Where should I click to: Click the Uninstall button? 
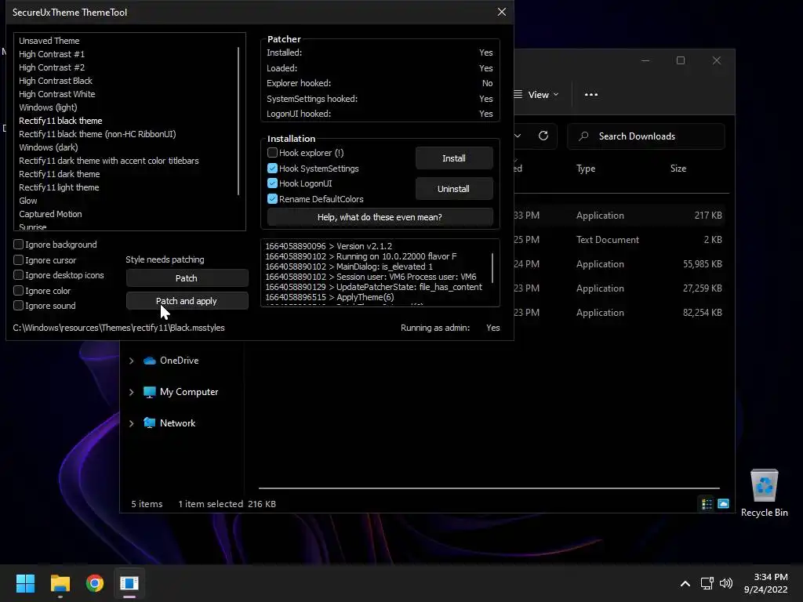pyautogui.click(x=454, y=189)
